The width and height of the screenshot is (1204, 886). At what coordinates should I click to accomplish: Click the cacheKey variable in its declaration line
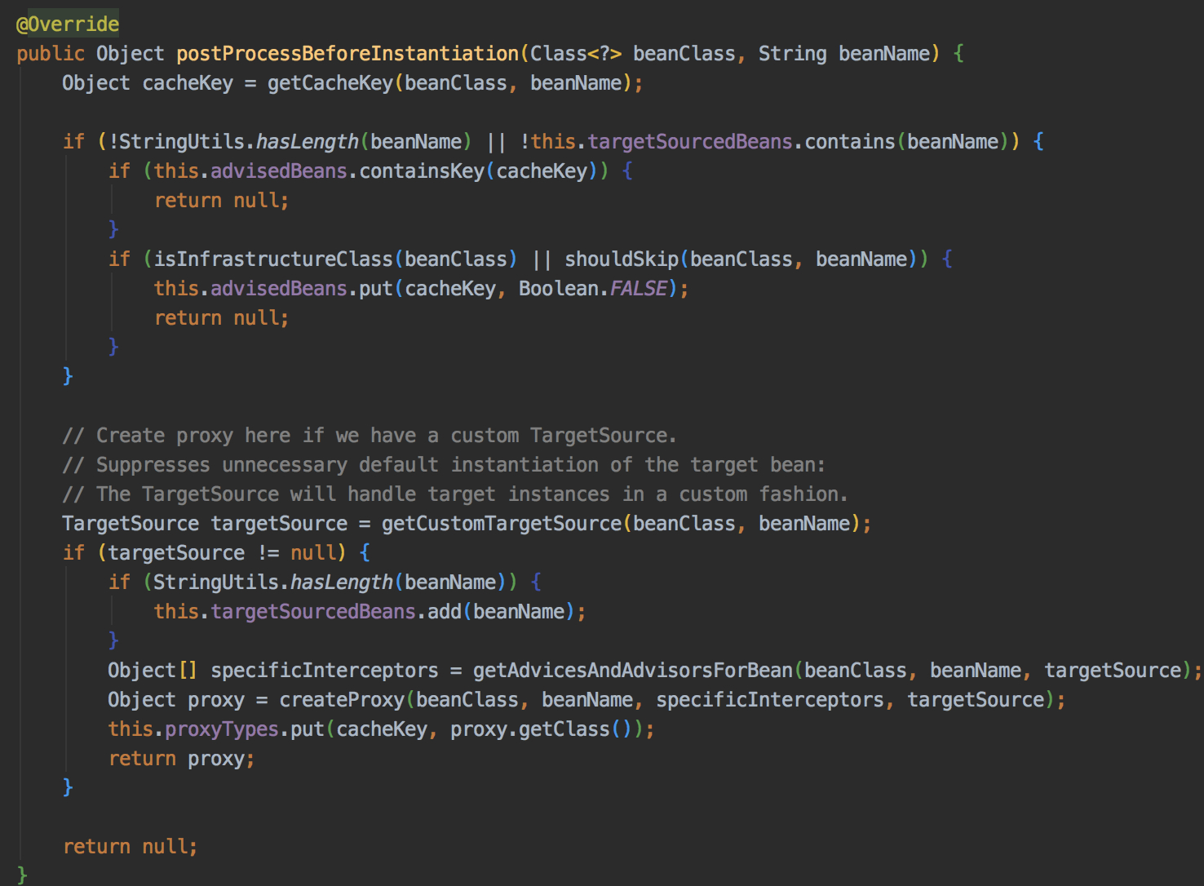click(188, 83)
